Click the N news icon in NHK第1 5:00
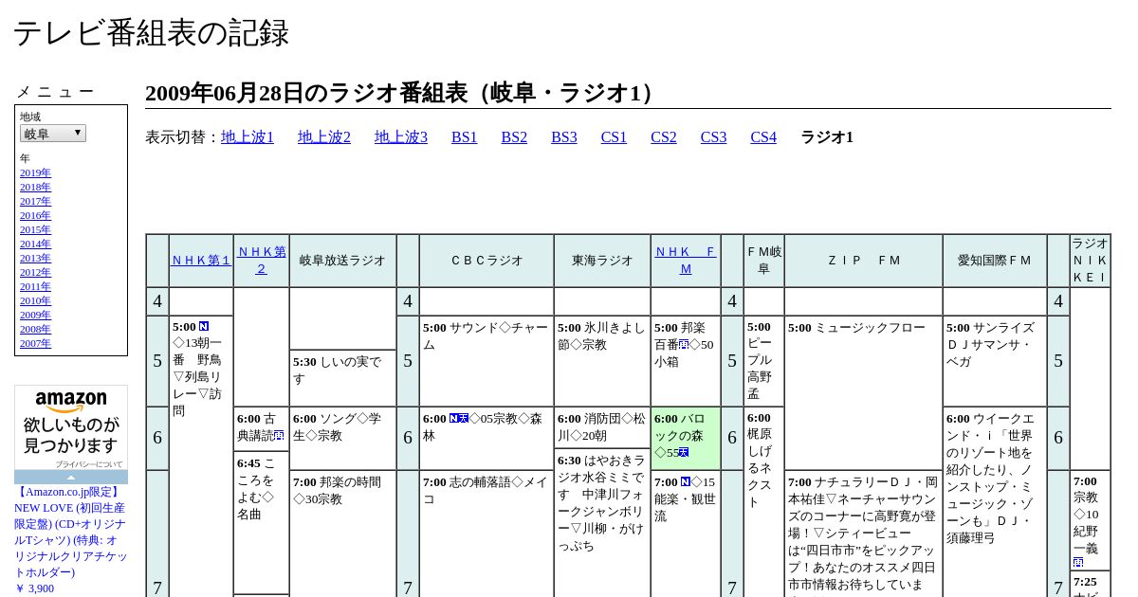1138x597 pixels. (x=204, y=327)
